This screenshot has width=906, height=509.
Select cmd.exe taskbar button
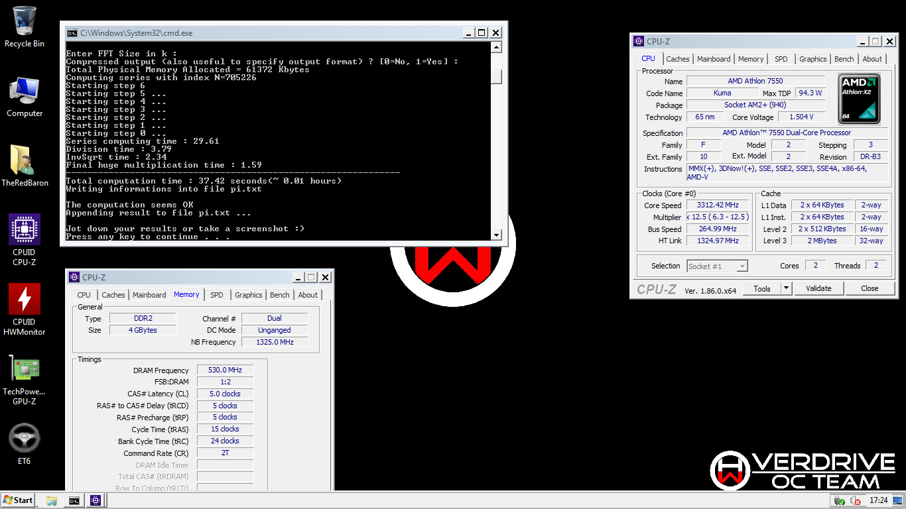coord(74,500)
